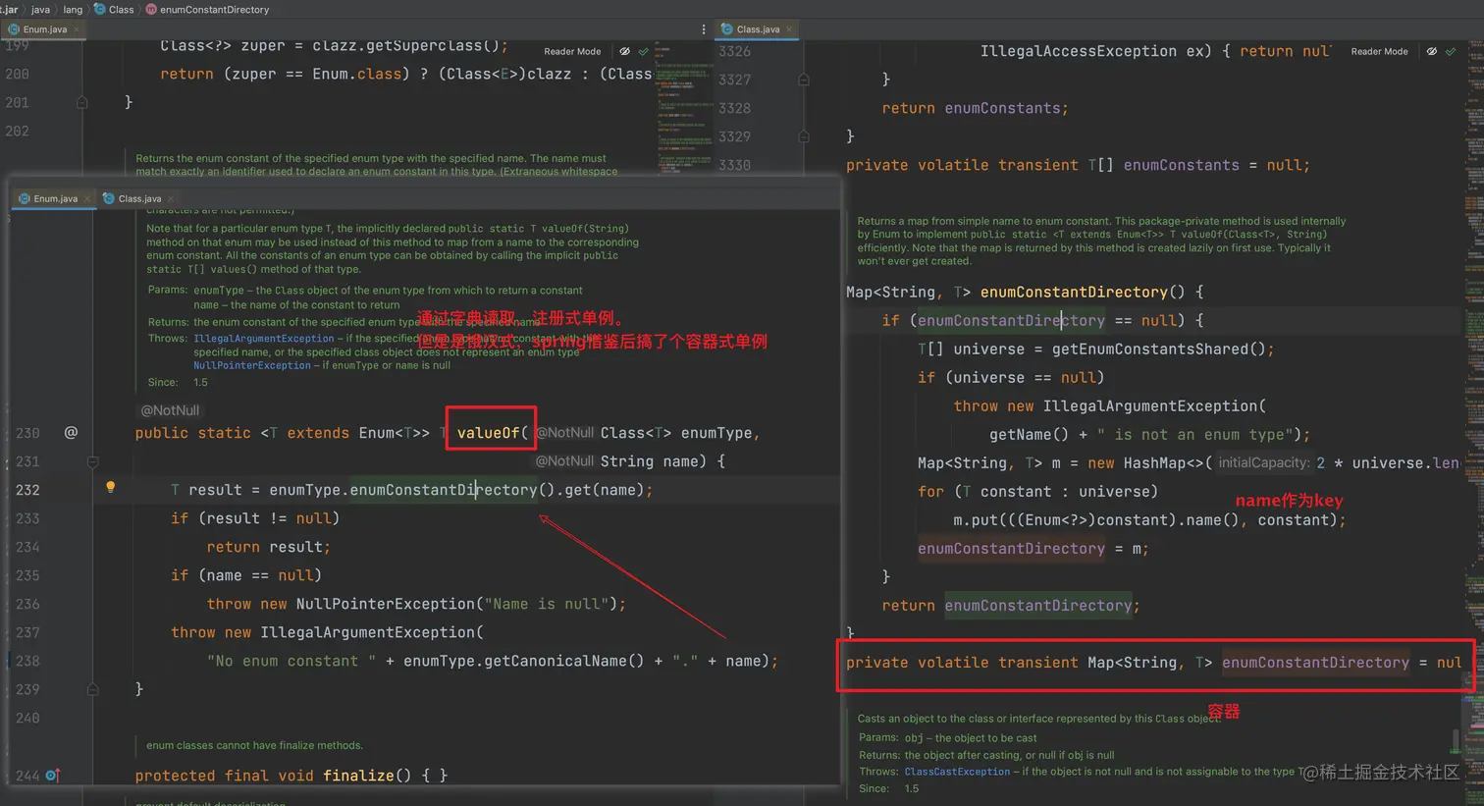The image size is (1484, 806).
Task: Switch to Class.java tab in the right editor
Action: pos(758,29)
